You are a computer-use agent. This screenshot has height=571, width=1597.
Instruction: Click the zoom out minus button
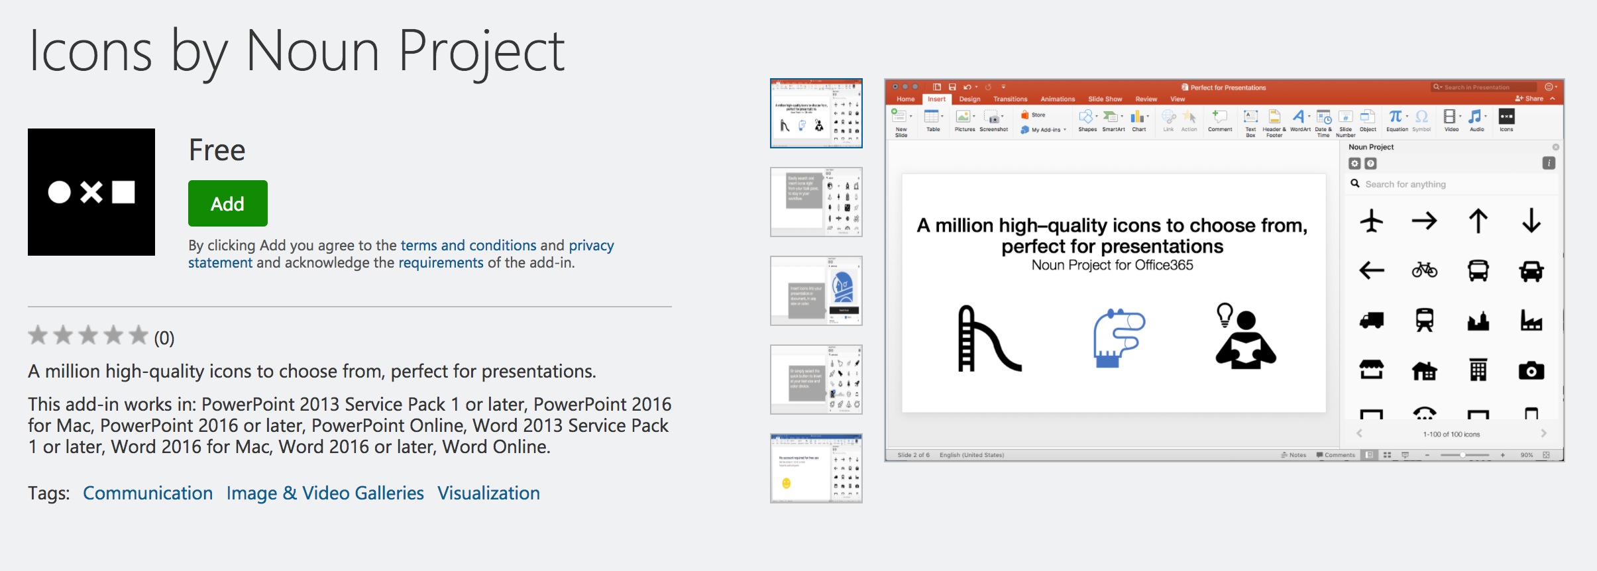(1427, 455)
